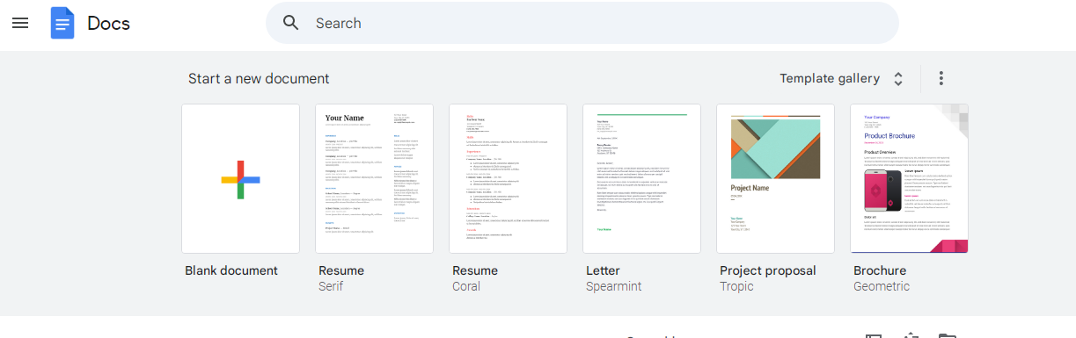Viewport: 1076px width, 338px height.
Task: Open the Brochure Geometric template thumbnail
Action: [x=909, y=178]
